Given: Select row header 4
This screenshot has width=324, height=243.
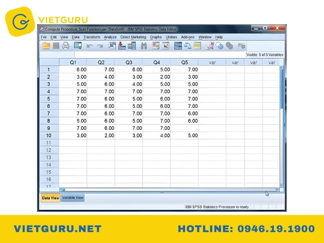Looking at the screenshot, I should tap(49, 92).
